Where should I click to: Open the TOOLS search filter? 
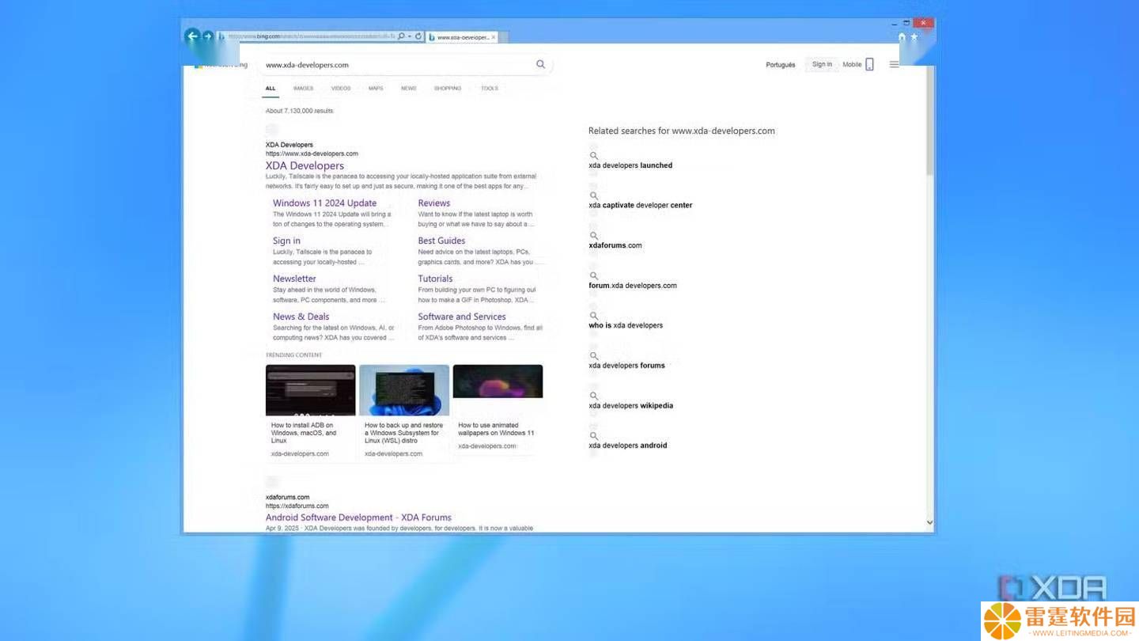[x=490, y=88]
